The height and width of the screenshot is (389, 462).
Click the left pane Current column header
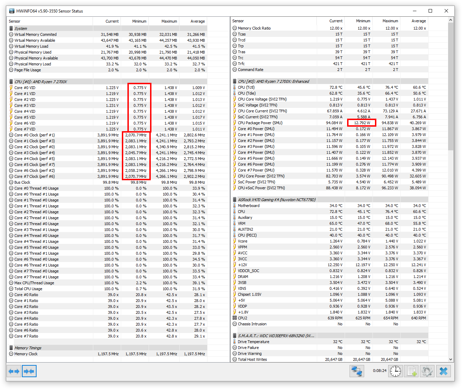coord(107,21)
